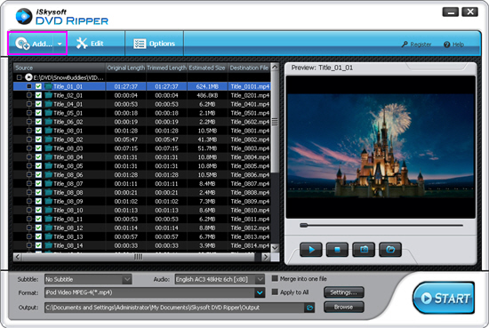
Task: Uncheck Title_08_02 checkbox
Action: (x=38, y=140)
